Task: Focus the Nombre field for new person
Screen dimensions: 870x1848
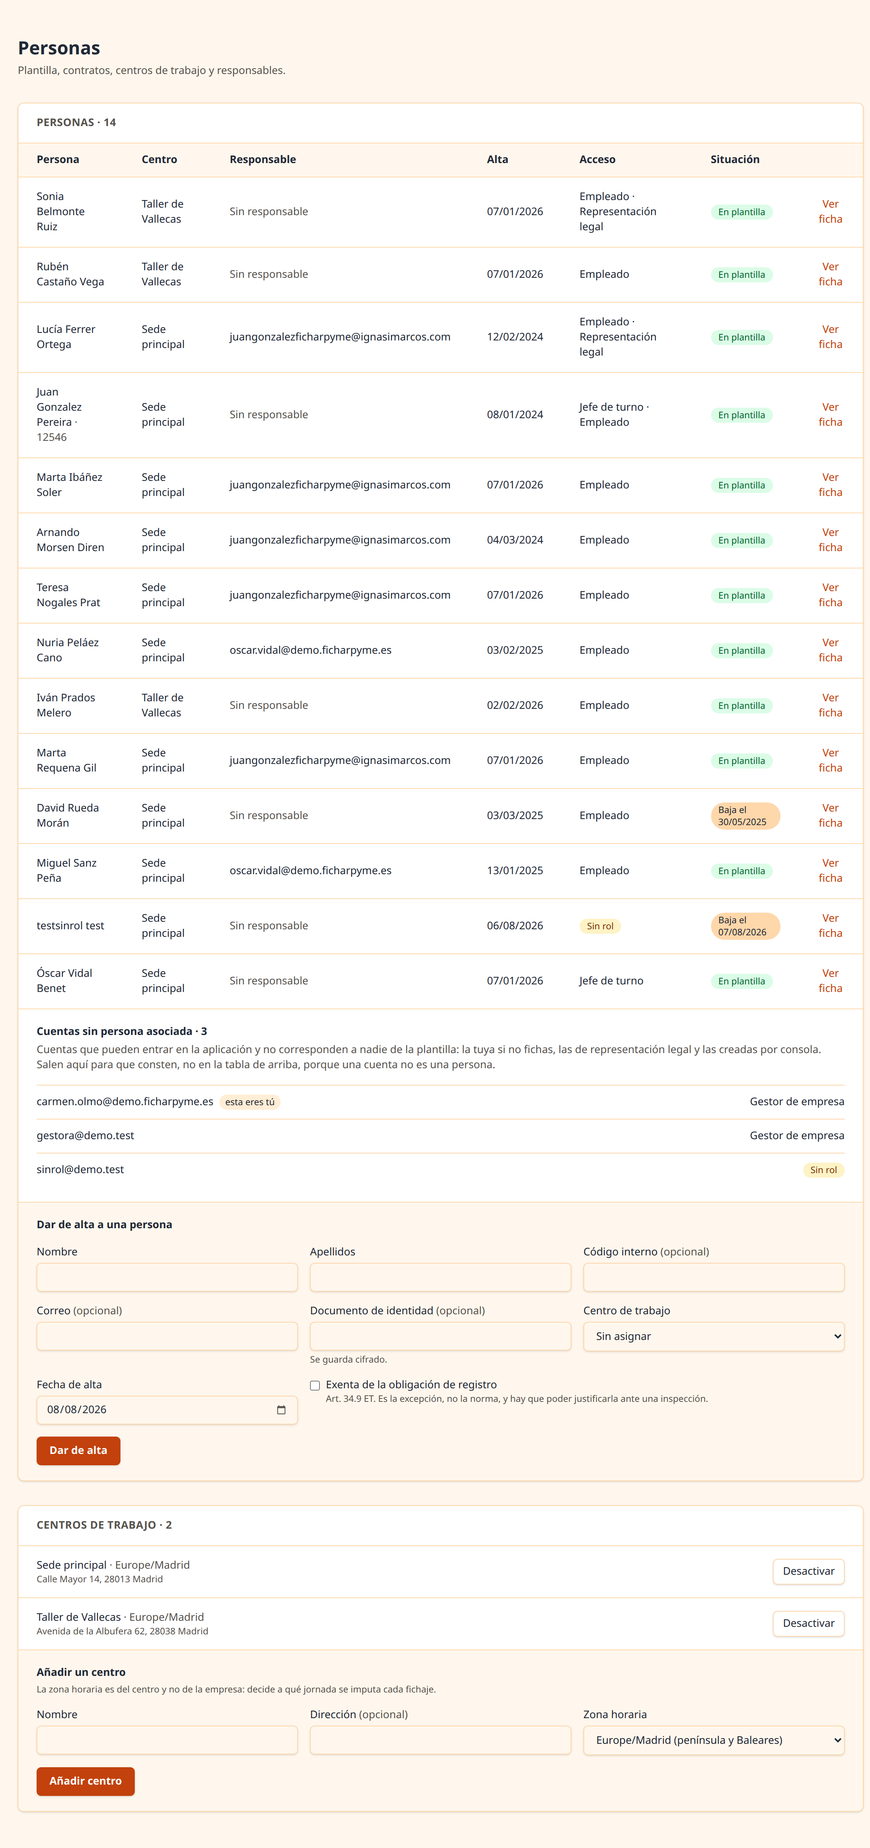Action: pyautogui.click(x=167, y=1277)
